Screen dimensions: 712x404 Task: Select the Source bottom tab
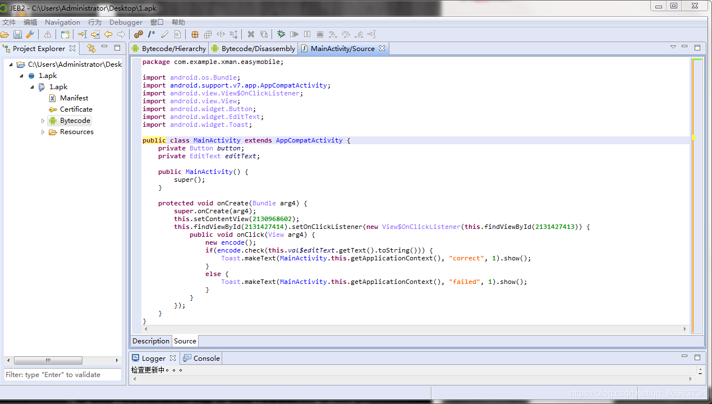[x=185, y=341]
